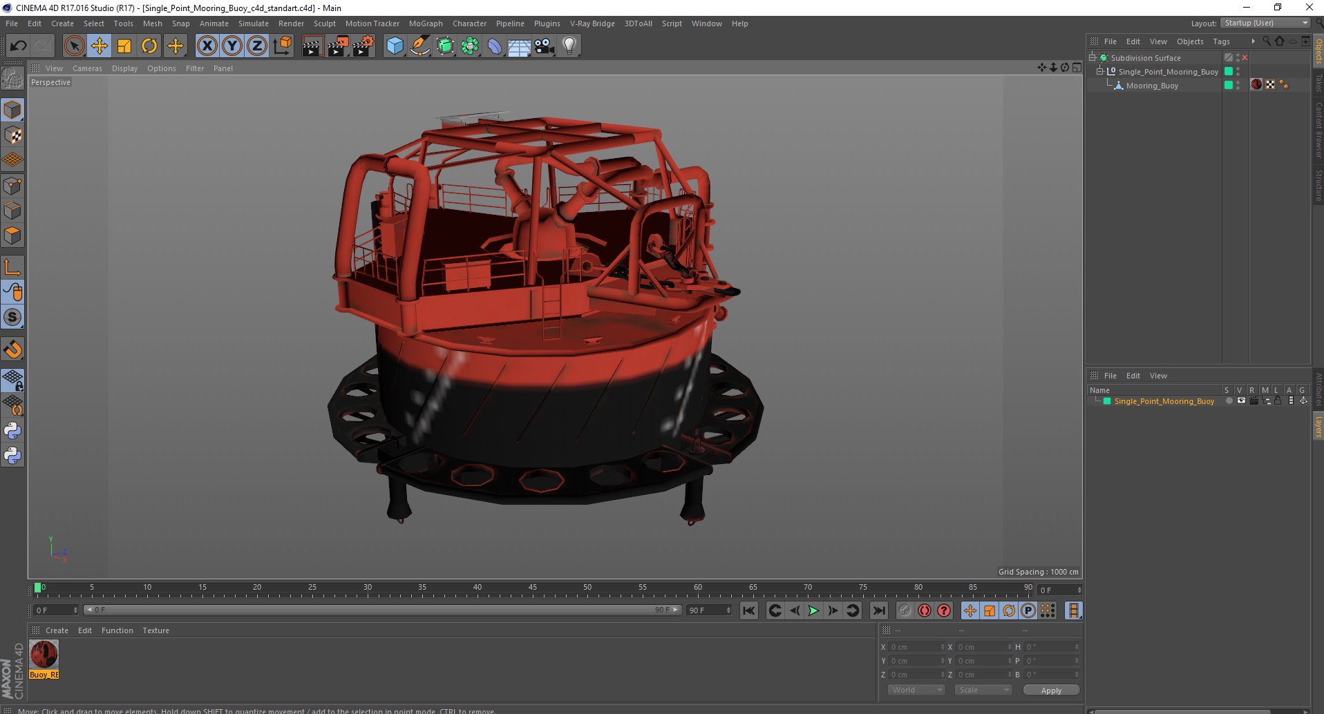Collapse Single_Point_Mooring_Buoy null in Objects

point(1099,71)
